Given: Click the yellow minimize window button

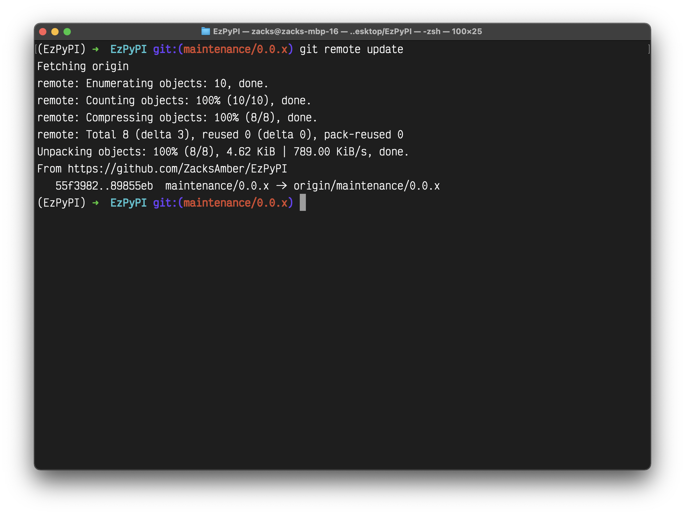Looking at the screenshot, I should pyautogui.click(x=55, y=31).
